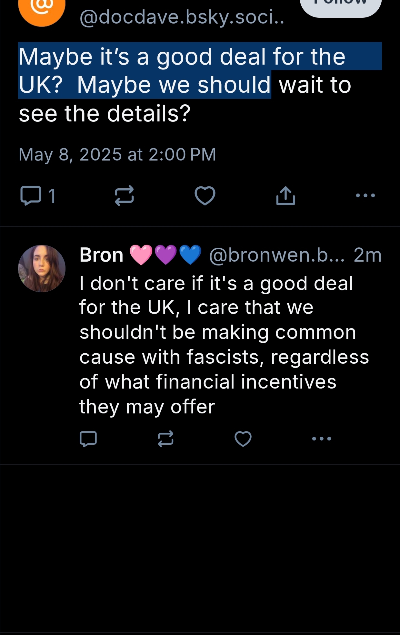Open the @docdave.bsky.soci.. handle link
This screenshot has height=635, width=400.
(x=182, y=17)
